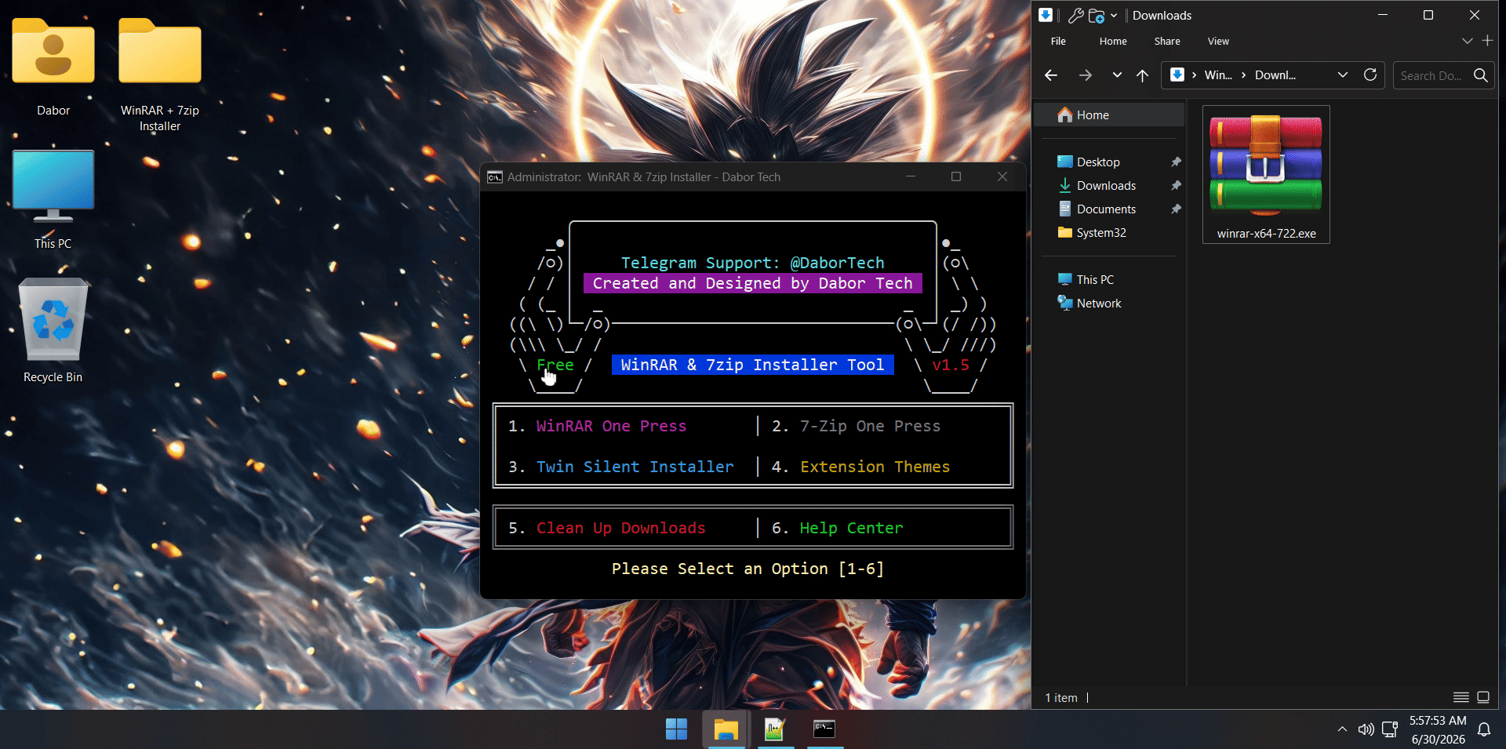Image resolution: width=1506 pixels, height=749 pixels.
Task: Switch Explorer to large icons view
Action: [1483, 697]
